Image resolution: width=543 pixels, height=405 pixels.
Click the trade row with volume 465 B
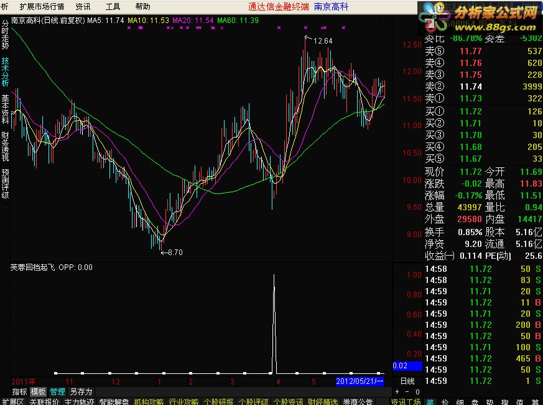pos(483,358)
